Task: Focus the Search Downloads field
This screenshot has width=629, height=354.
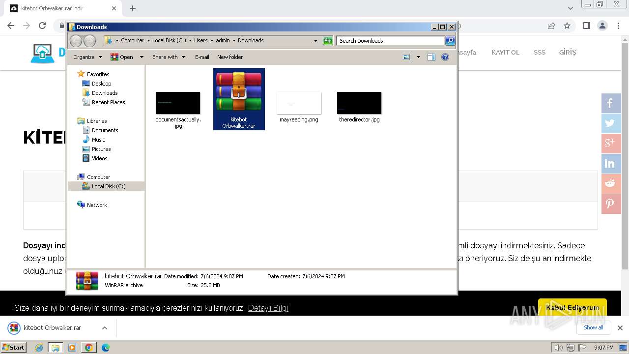Action: pyautogui.click(x=390, y=41)
